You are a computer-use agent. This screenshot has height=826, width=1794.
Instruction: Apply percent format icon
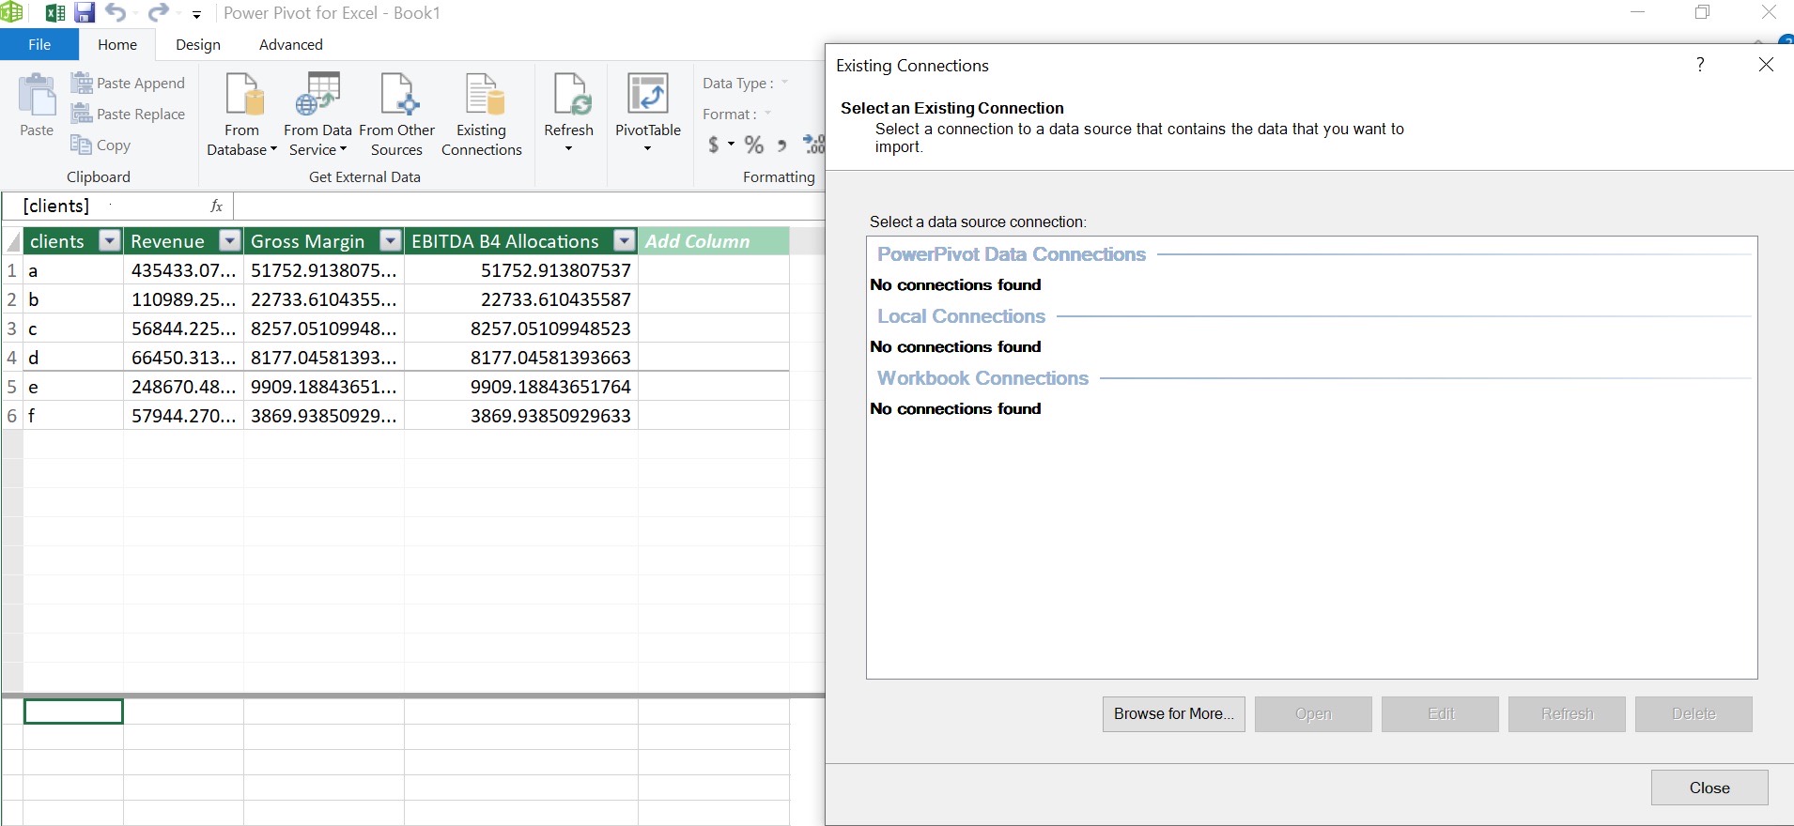(754, 145)
